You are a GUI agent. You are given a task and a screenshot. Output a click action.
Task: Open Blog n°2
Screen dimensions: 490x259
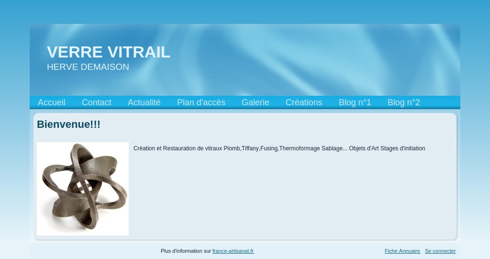(x=404, y=102)
